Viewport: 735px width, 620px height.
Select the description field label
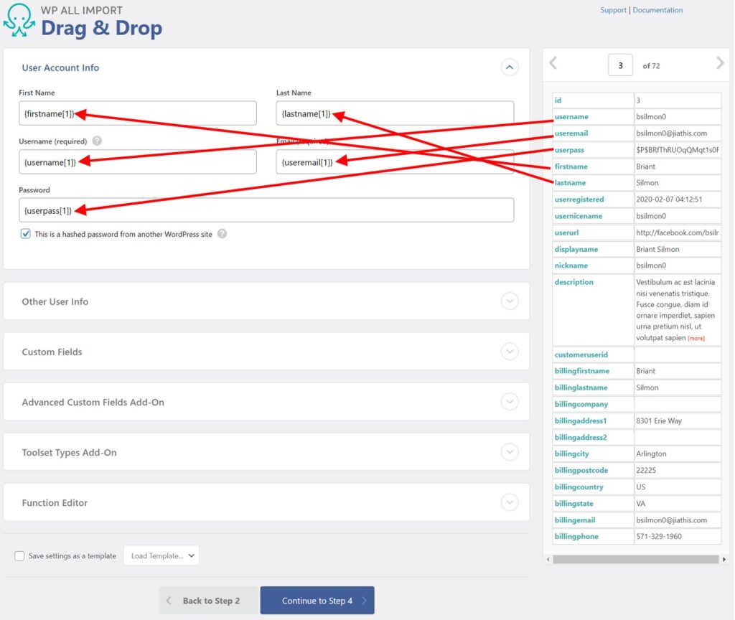(574, 282)
